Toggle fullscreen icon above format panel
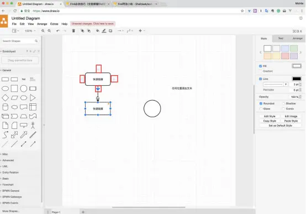The width and height of the screenshot is (306, 214). click(x=294, y=31)
